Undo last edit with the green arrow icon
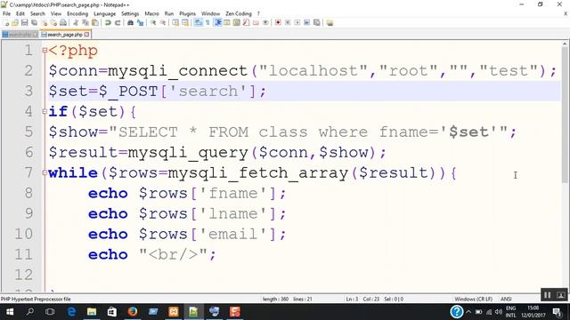Screen dimensions: 570x320 108,22
